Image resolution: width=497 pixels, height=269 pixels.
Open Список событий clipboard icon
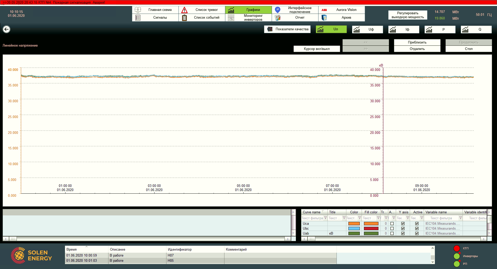184,18
